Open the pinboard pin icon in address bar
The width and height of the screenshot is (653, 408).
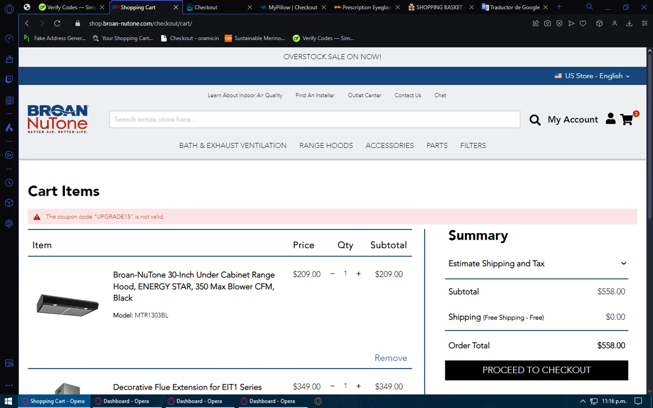tap(536, 23)
